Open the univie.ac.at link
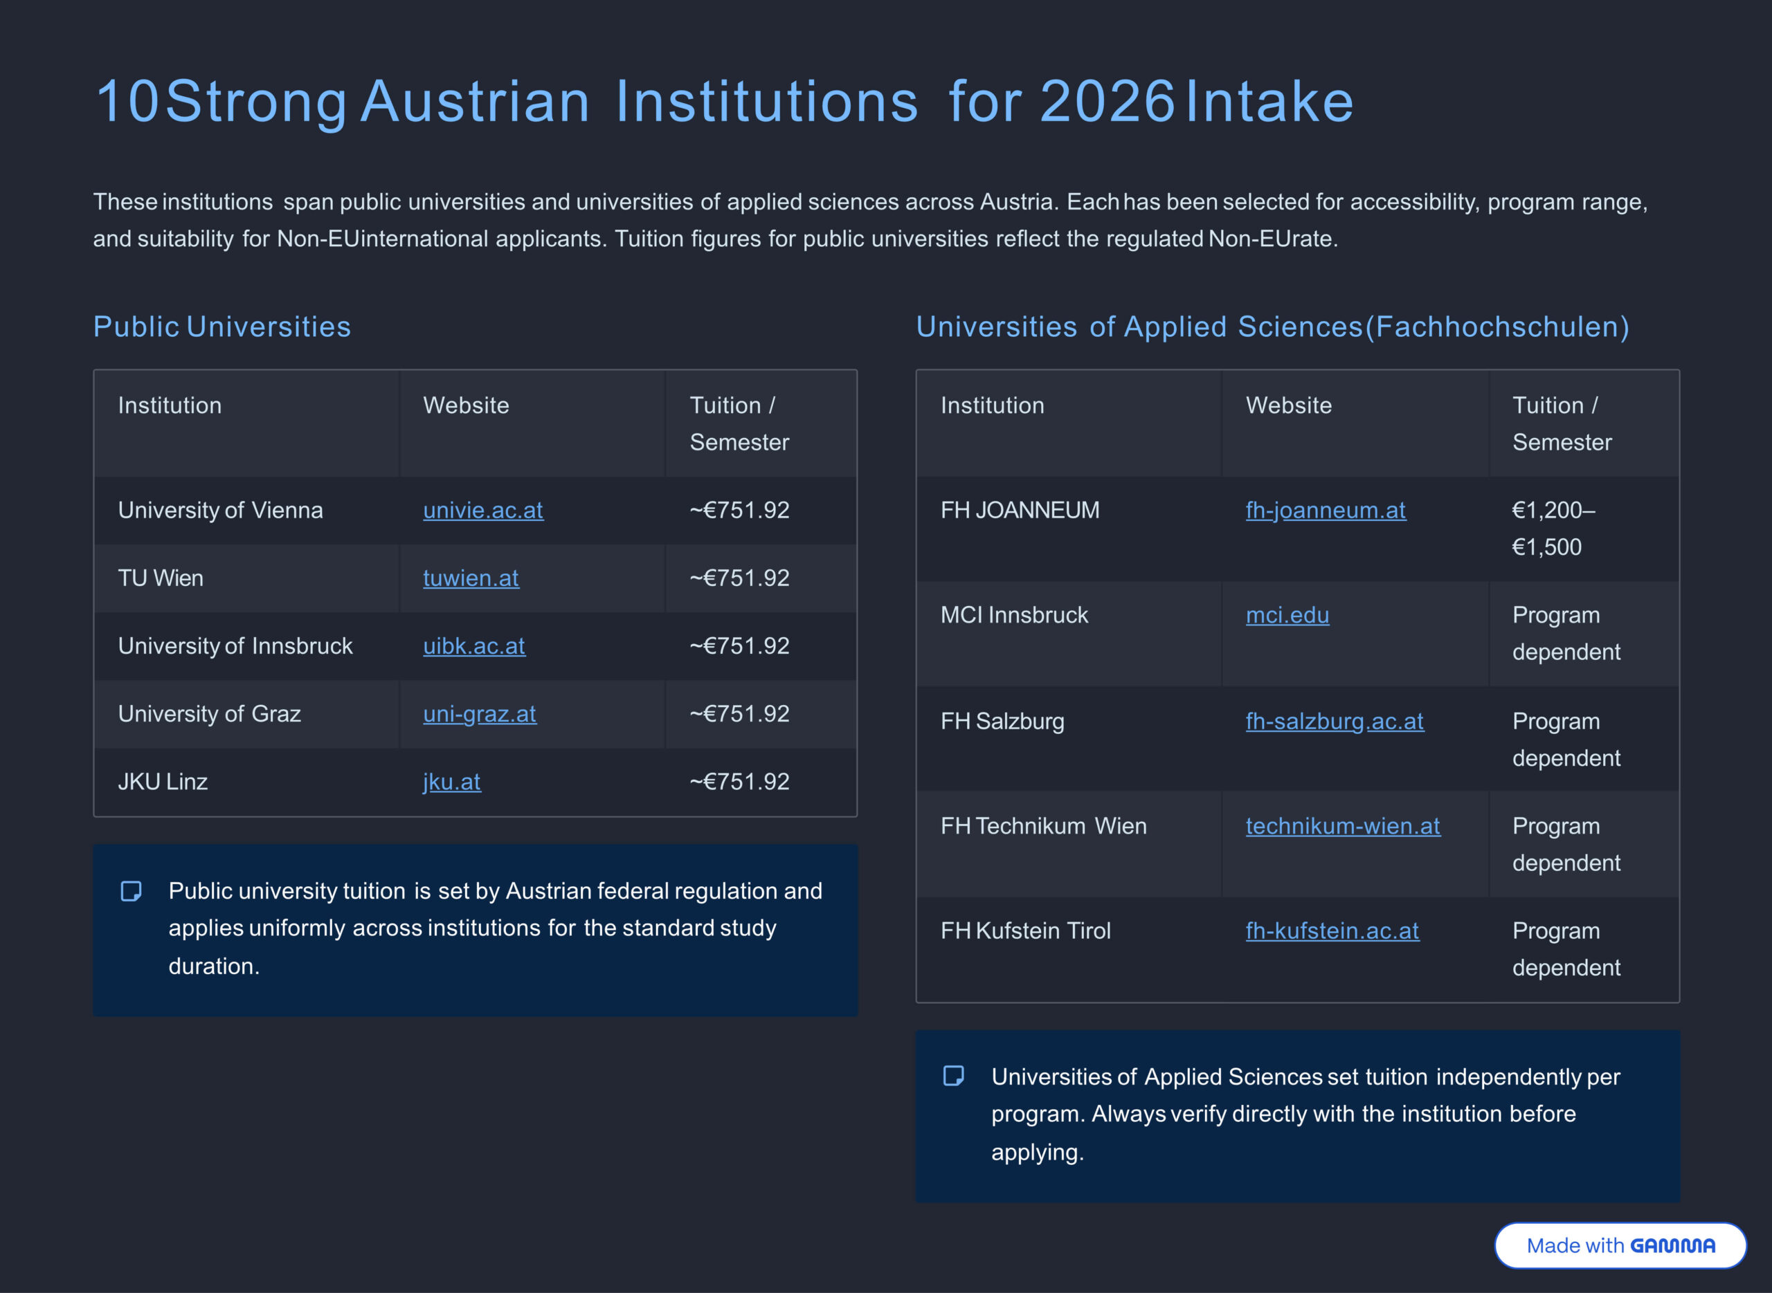 tap(482, 511)
